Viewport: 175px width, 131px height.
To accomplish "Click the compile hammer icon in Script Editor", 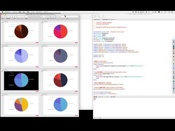I will 104,16.
